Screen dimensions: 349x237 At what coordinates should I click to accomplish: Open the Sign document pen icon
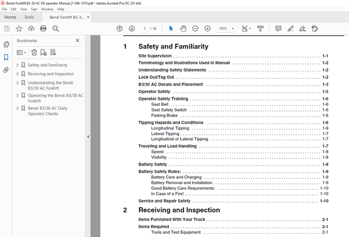pyautogui.click(x=302, y=29)
